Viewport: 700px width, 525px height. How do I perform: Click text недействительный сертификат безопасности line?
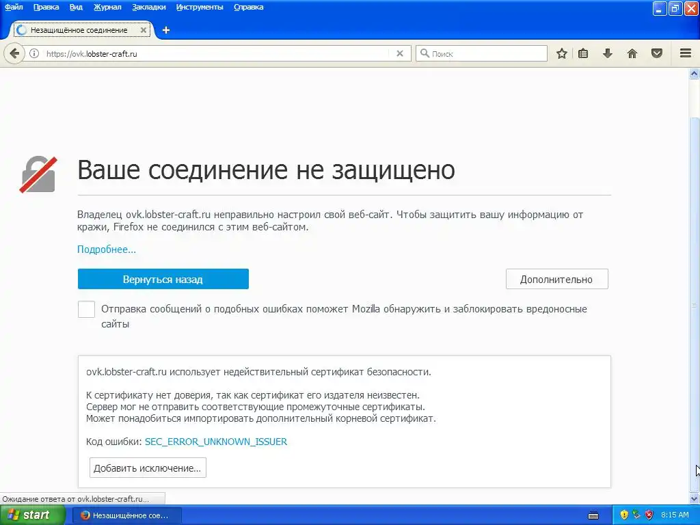[x=258, y=372]
